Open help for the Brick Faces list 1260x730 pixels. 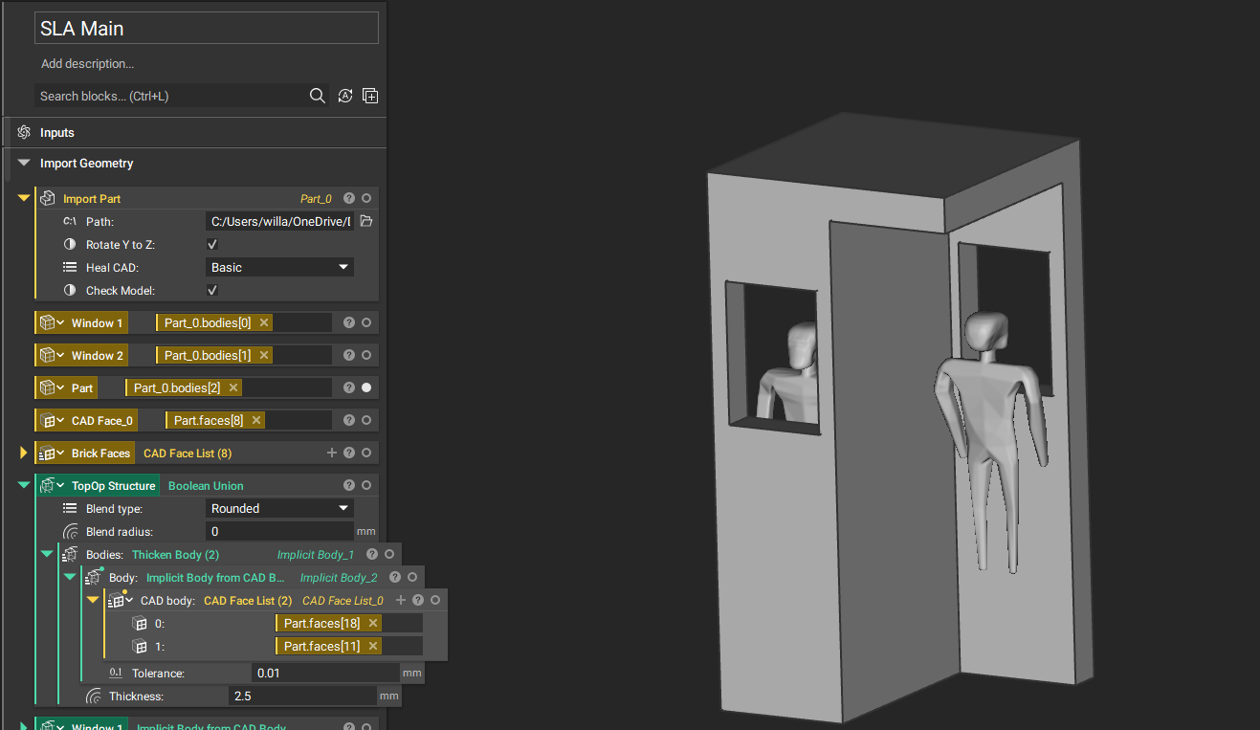point(349,453)
